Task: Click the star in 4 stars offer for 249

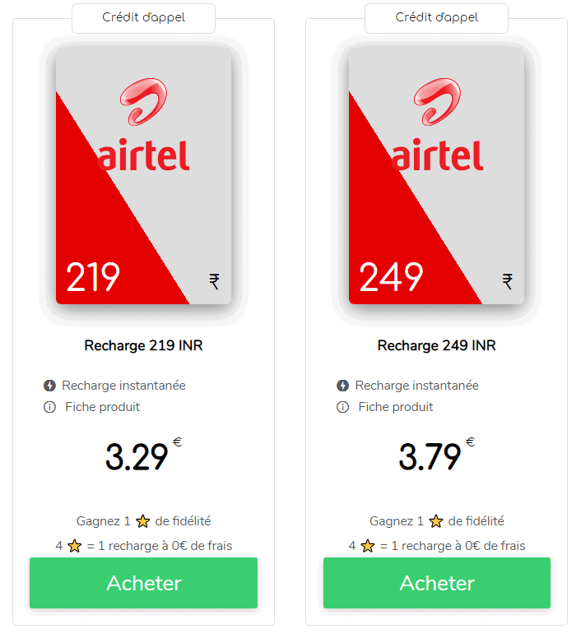Action: [368, 546]
